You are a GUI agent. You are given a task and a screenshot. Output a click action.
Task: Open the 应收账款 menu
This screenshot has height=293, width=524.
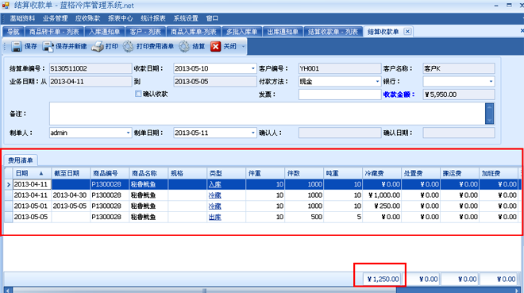point(87,18)
